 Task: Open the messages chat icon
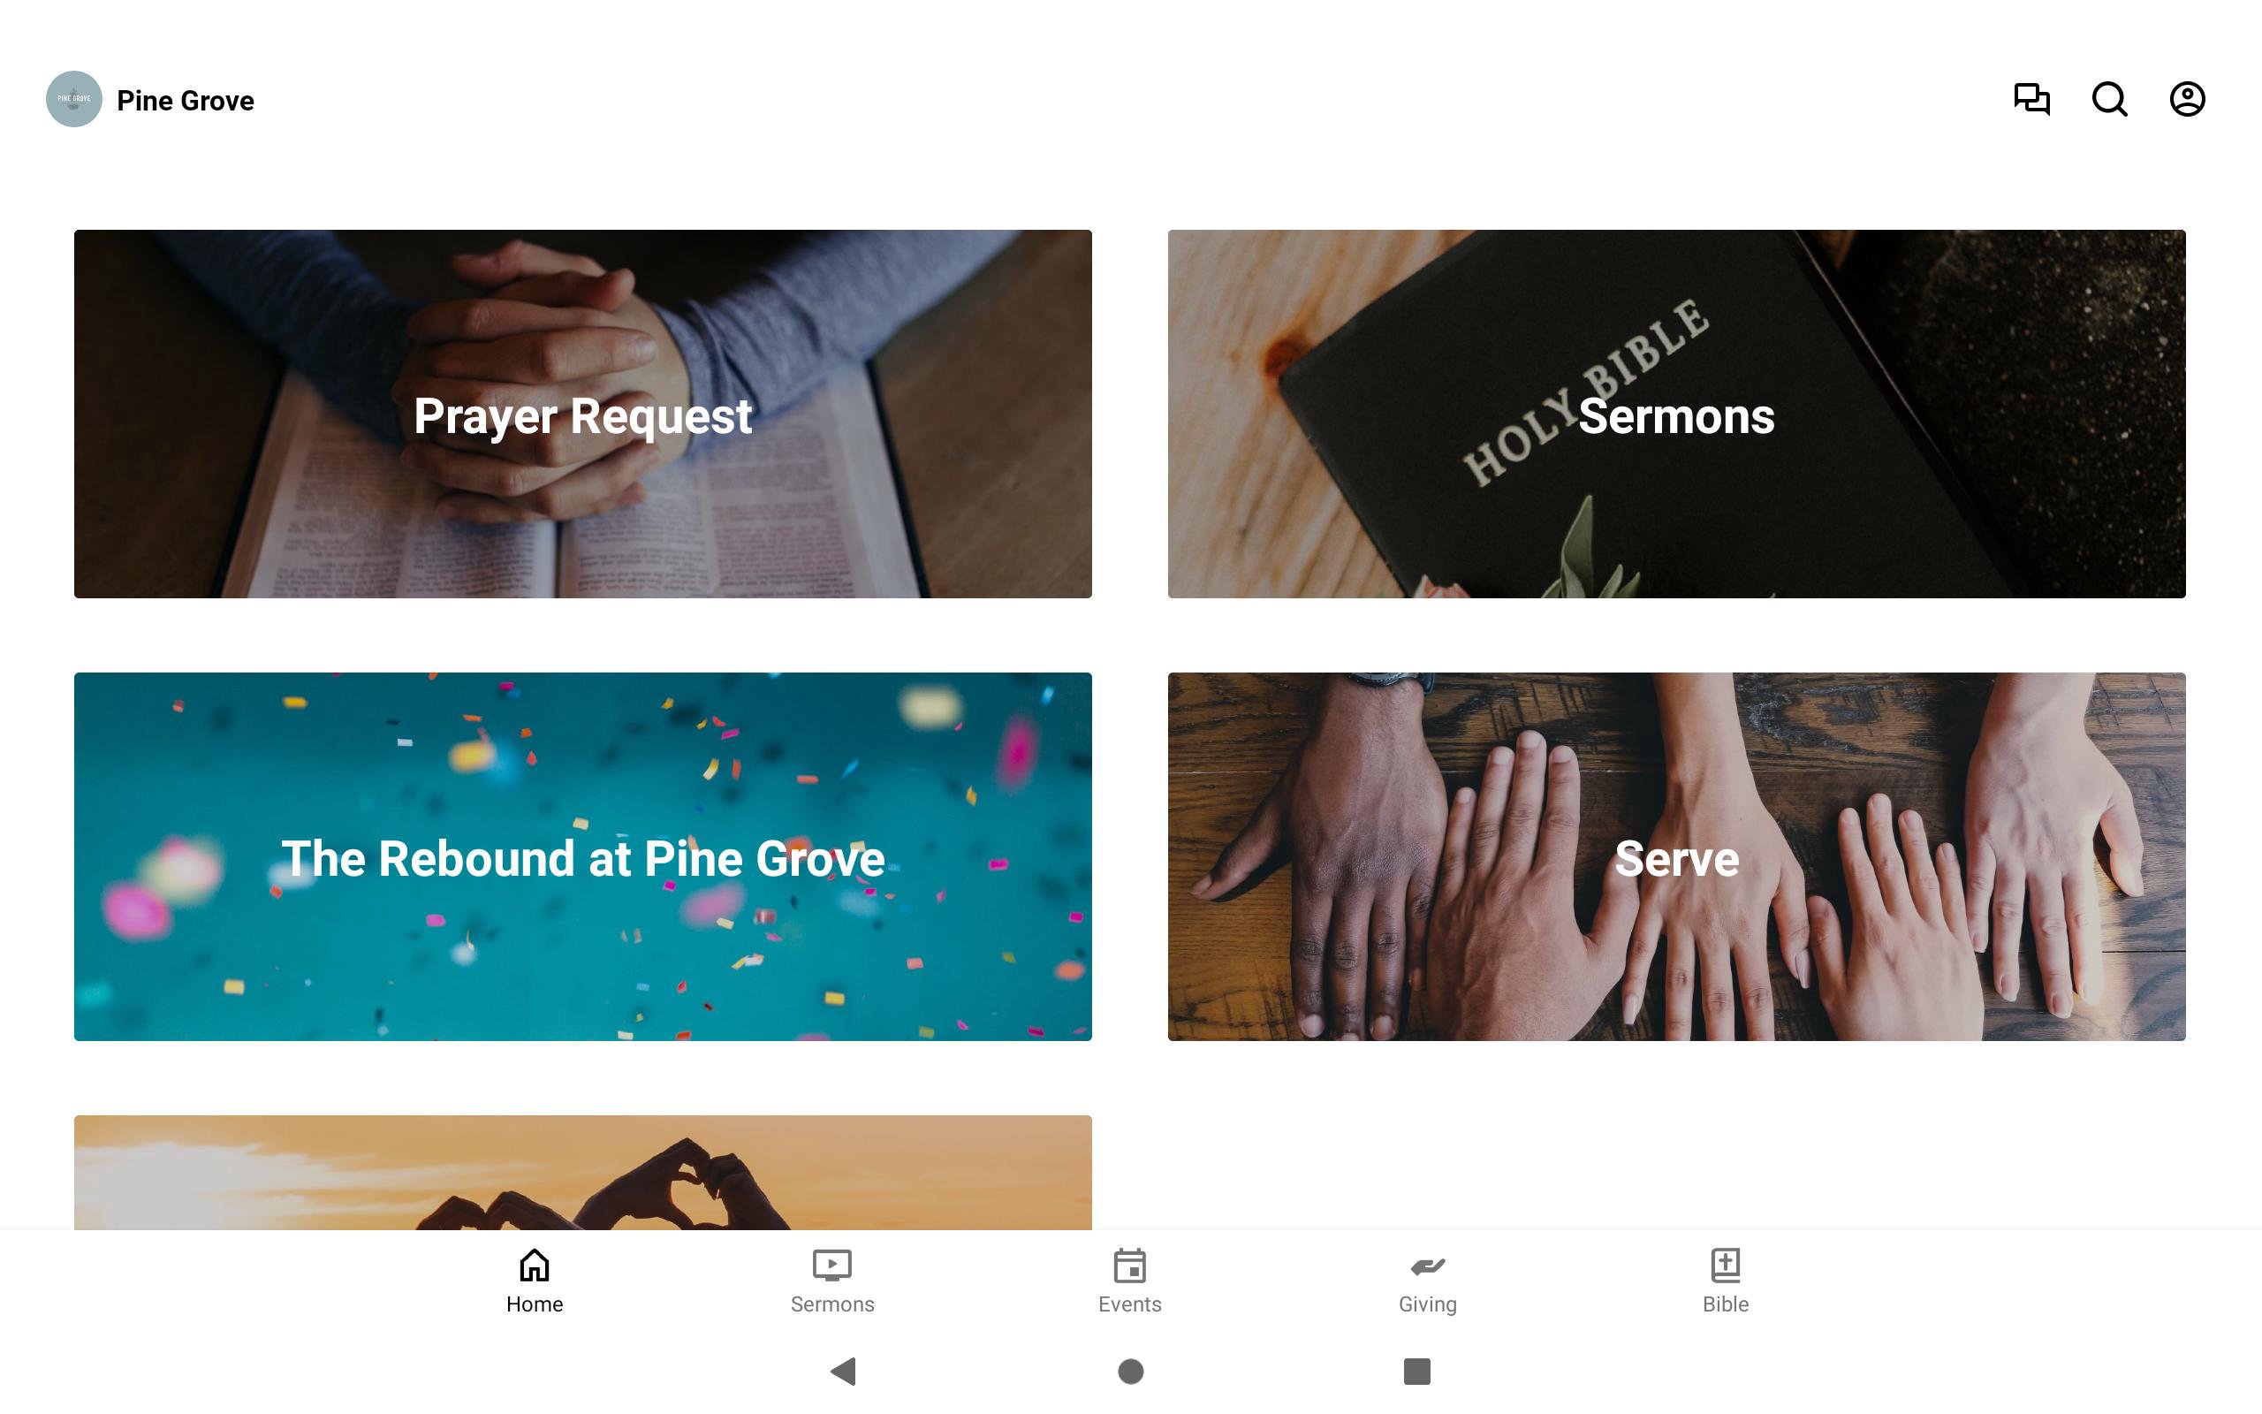pos(2031,99)
